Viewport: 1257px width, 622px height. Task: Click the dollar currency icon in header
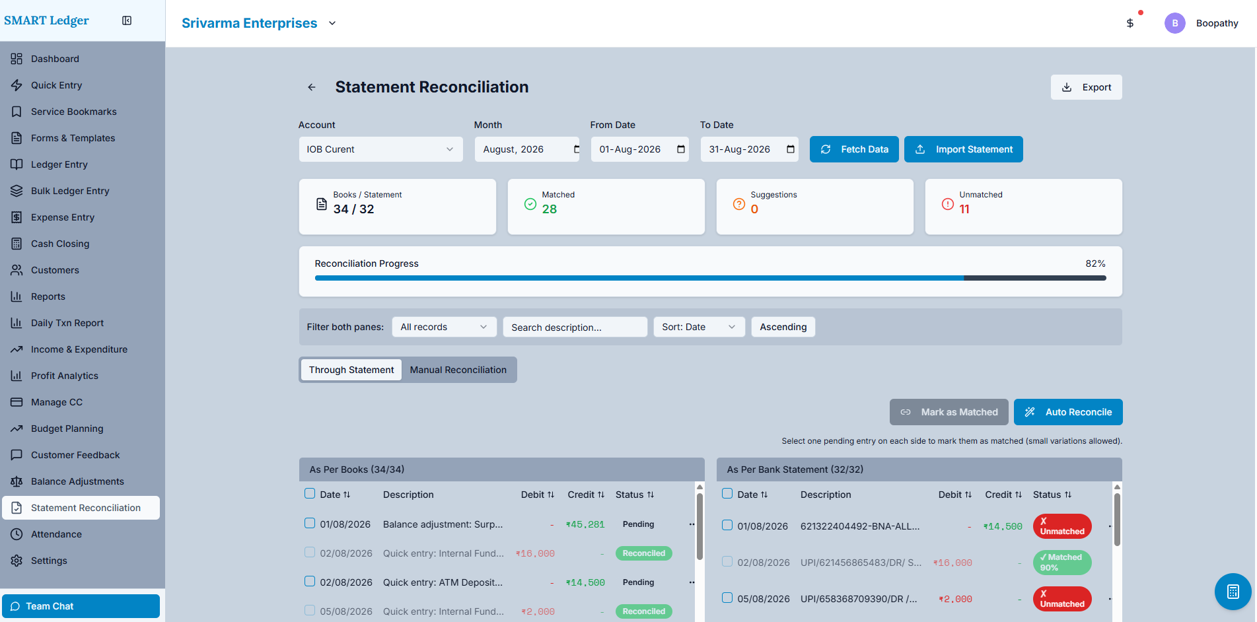click(1130, 23)
